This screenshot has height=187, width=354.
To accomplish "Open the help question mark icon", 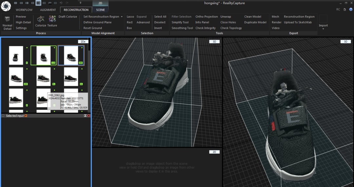I will (x=351, y=9).
